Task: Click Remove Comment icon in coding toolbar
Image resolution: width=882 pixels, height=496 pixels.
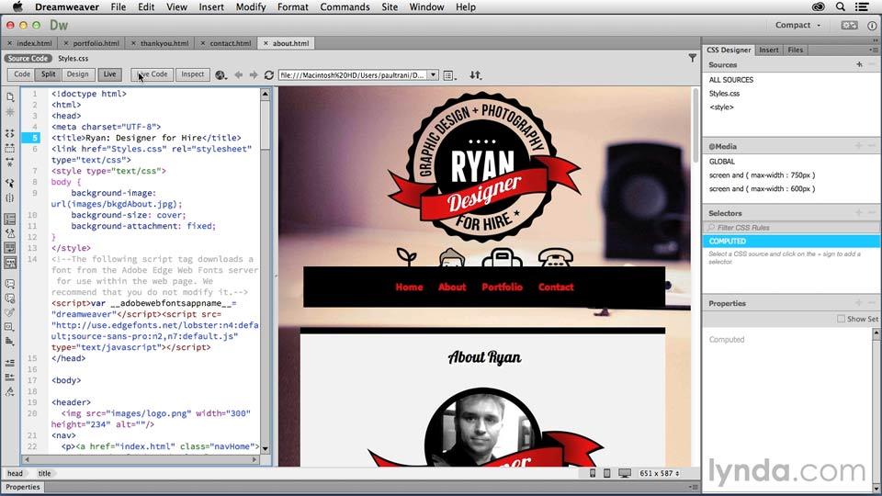Action: 10,298
